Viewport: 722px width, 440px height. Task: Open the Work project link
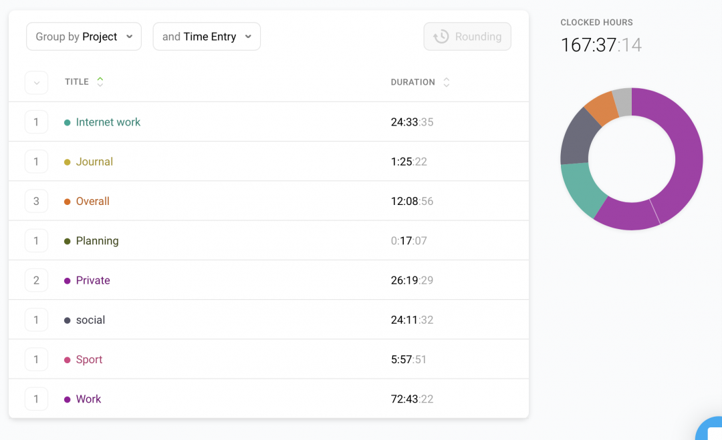tap(88, 399)
